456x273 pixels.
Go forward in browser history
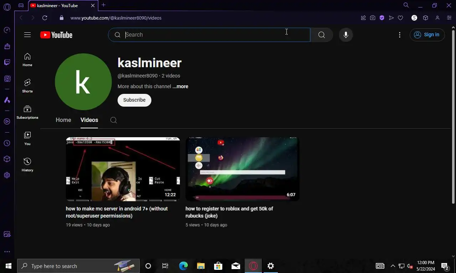coord(33,18)
